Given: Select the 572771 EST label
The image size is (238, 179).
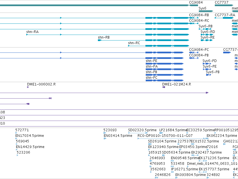Looking at the screenshot, I should (22, 130).
